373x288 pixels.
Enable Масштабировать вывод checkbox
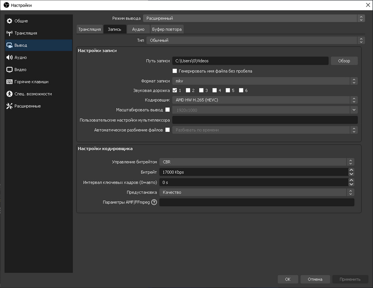tap(167, 110)
